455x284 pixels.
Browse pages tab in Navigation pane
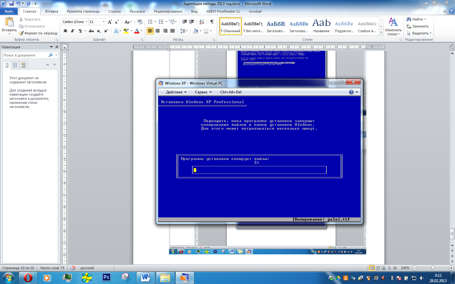pyautogui.click(x=15, y=65)
